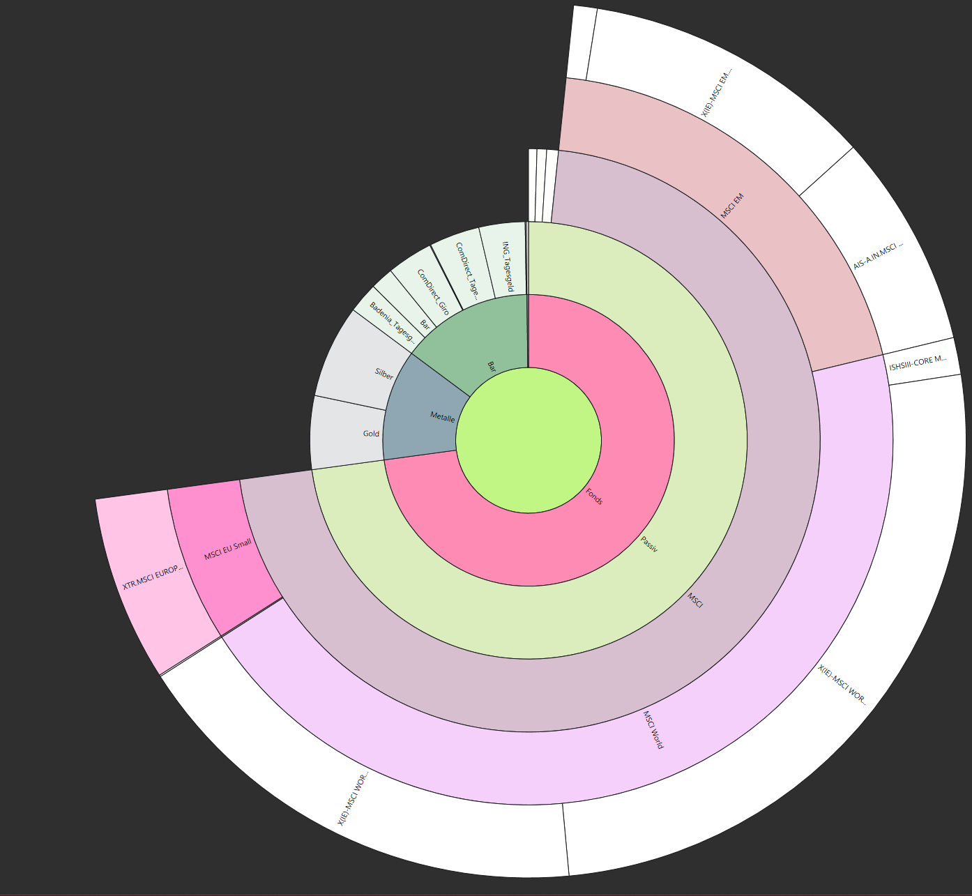
Task: Click the Badenia_Tagesg... leaf segment
Action: [x=389, y=322]
